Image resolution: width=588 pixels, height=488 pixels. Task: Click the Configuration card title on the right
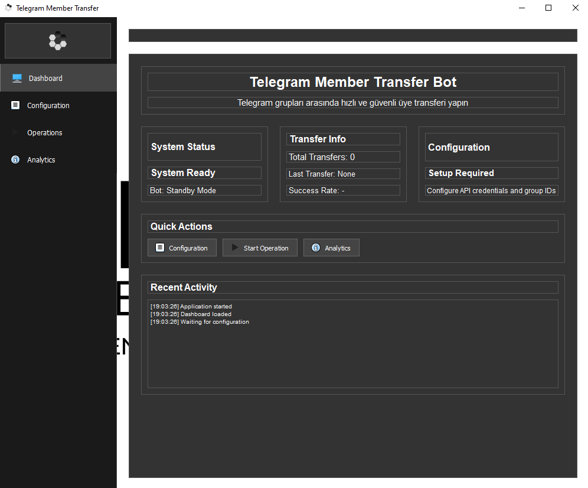click(x=459, y=147)
